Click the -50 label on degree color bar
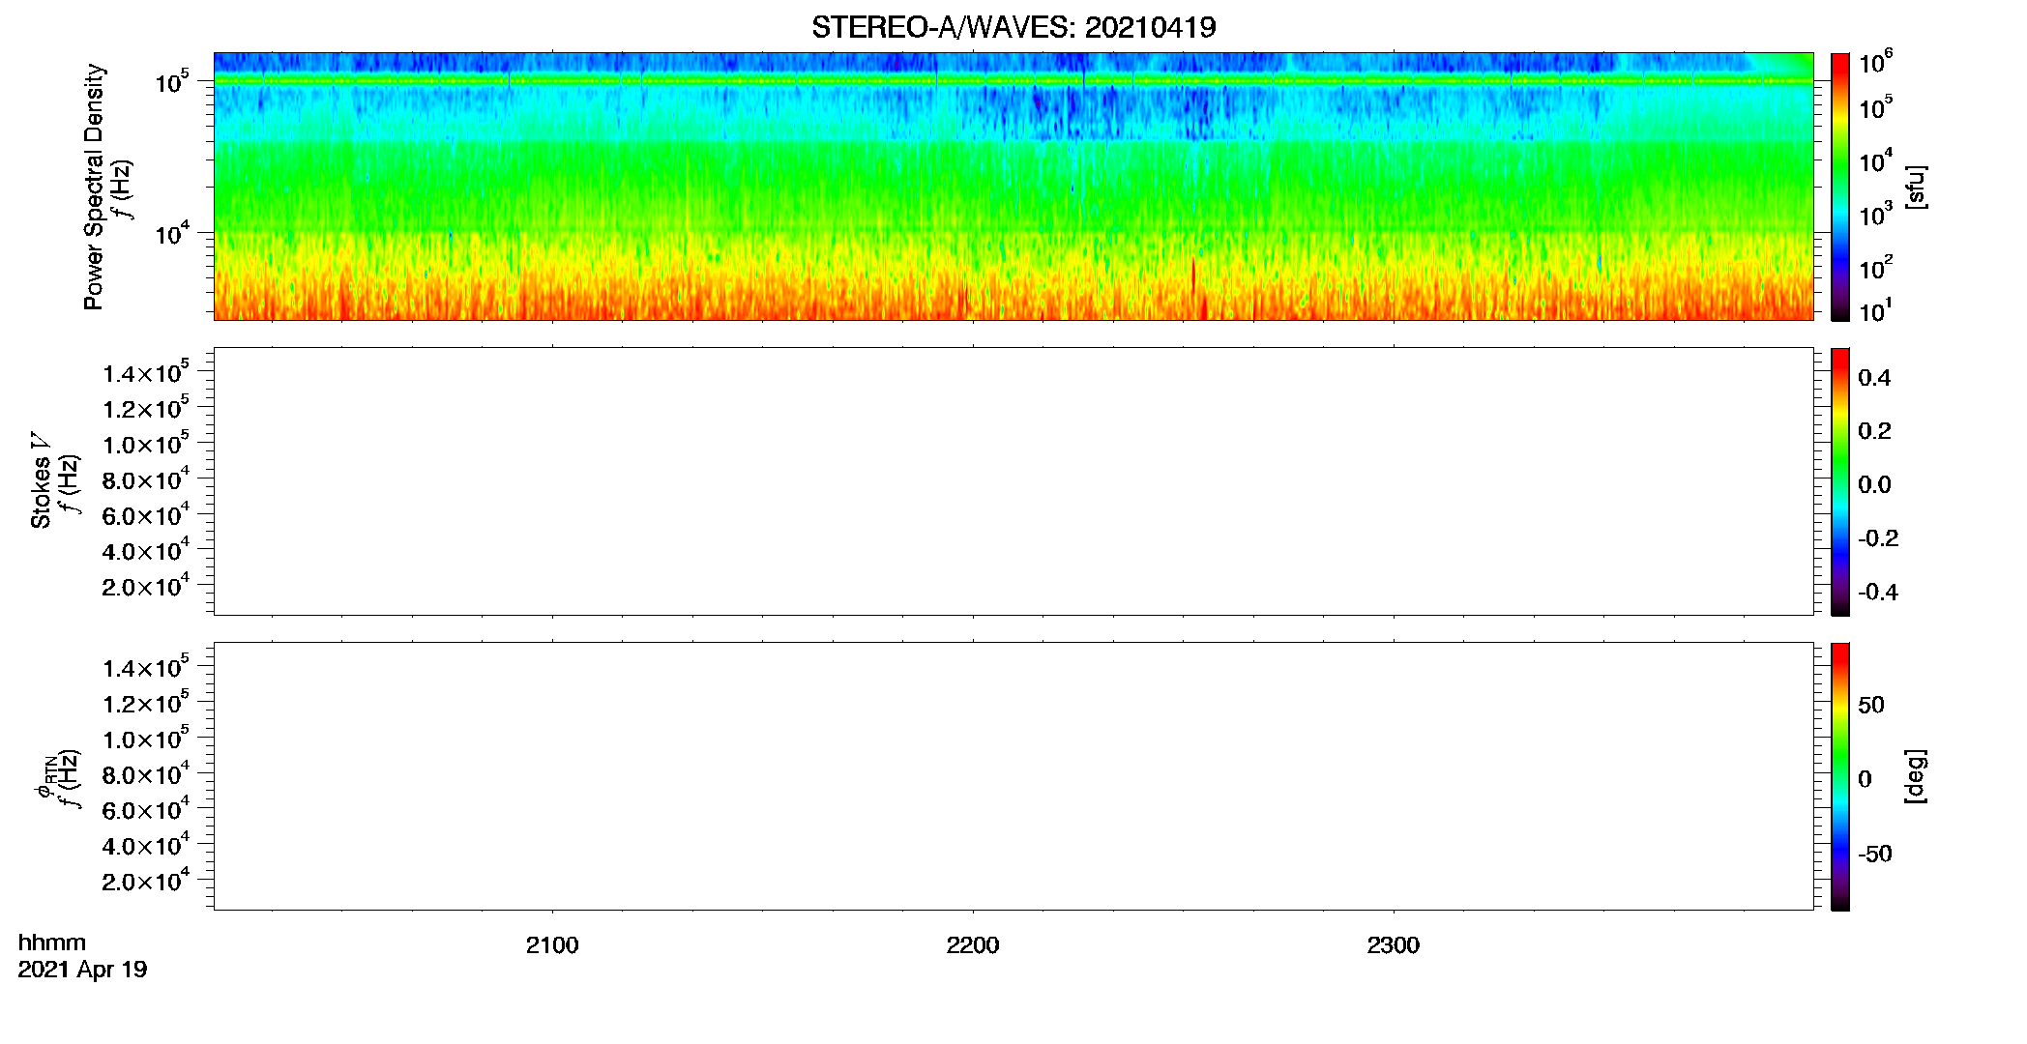Image resolution: width=2027 pixels, height=1044 pixels. coord(1874,854)
